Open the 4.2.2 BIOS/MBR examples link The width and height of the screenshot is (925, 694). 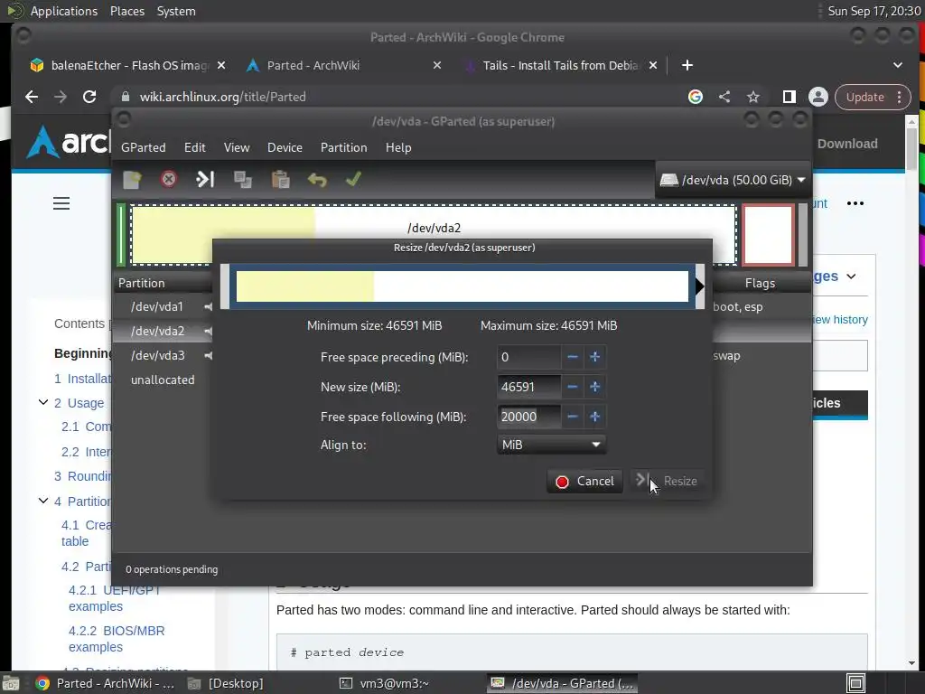tap(117, 639)
